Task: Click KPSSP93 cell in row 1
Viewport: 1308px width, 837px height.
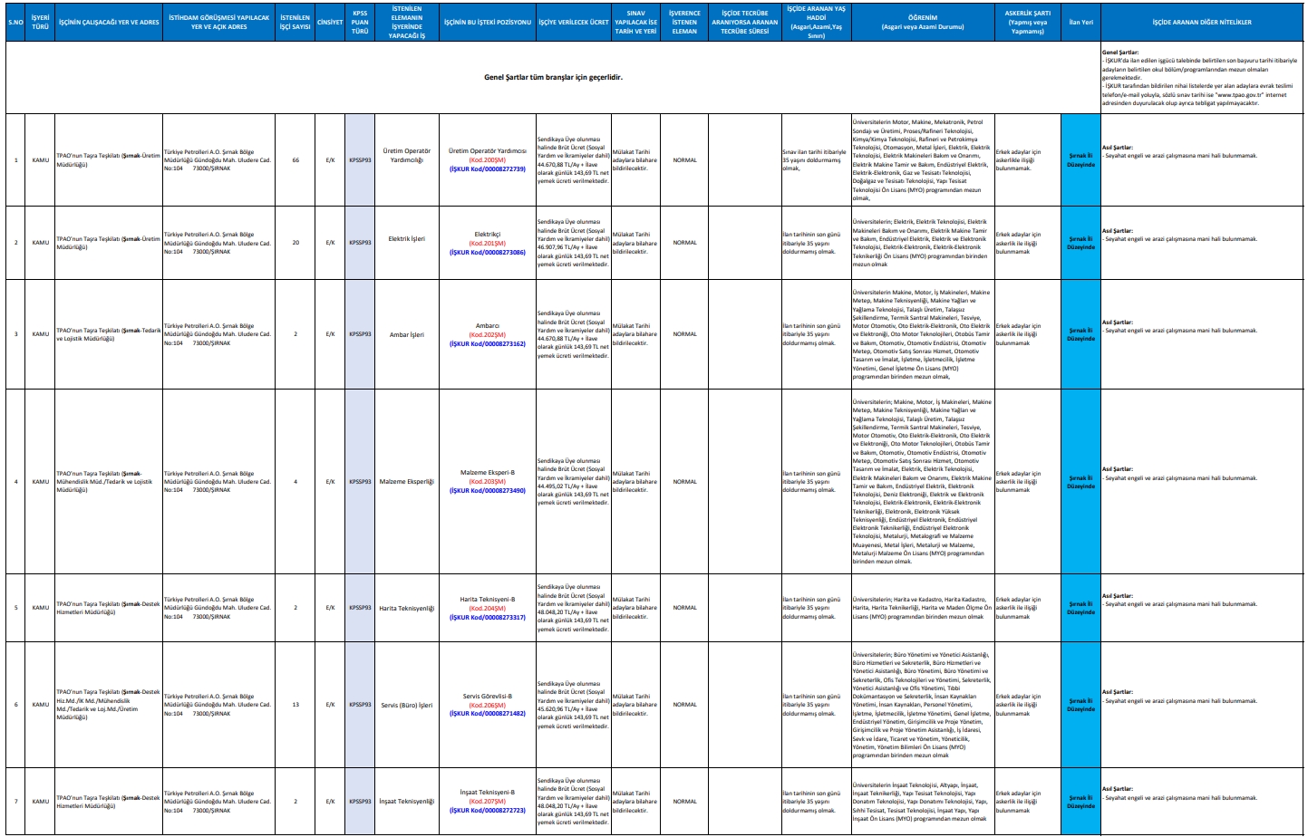Action: (x=360, y=160)
